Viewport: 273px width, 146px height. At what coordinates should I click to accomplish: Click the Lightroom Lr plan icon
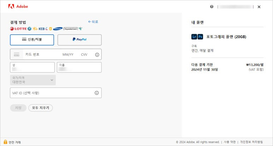194,37
